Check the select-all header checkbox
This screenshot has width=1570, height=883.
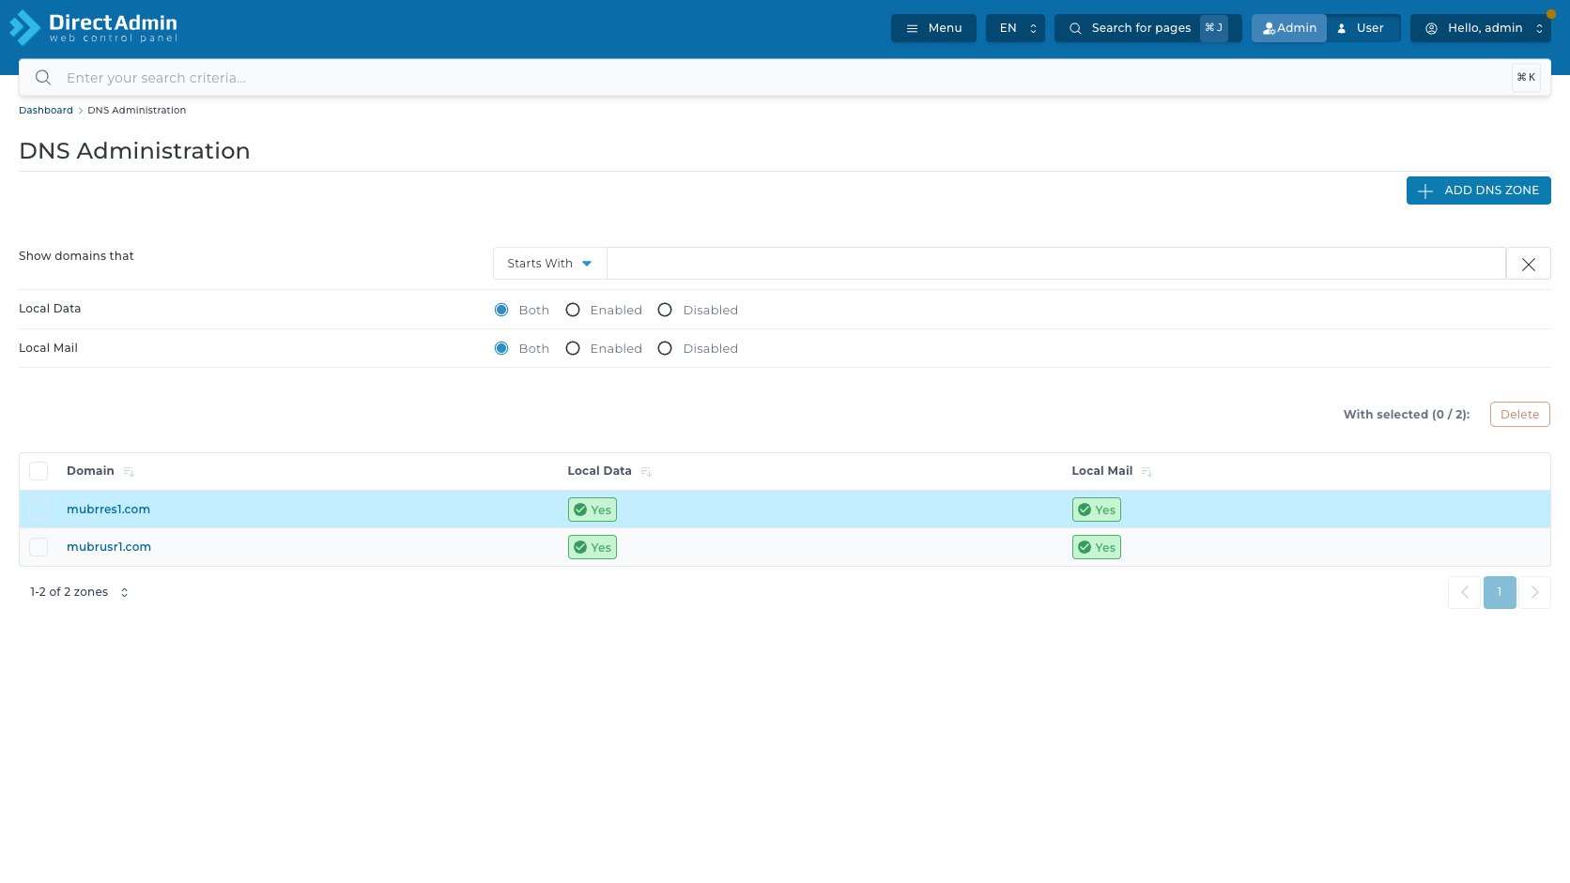(x=38, y=471)
